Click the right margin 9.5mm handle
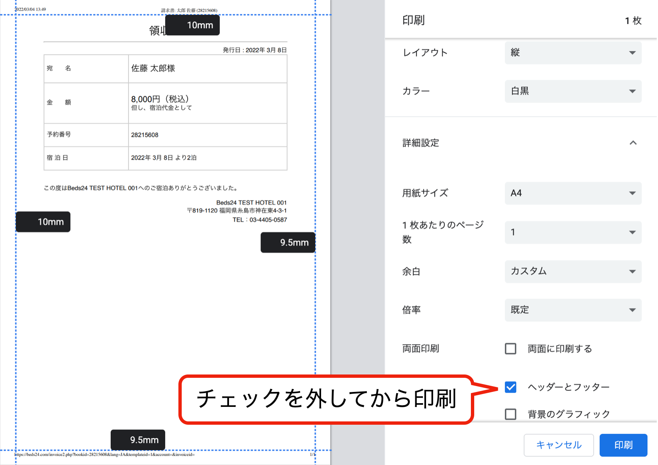658x465 pixels. 288,242
